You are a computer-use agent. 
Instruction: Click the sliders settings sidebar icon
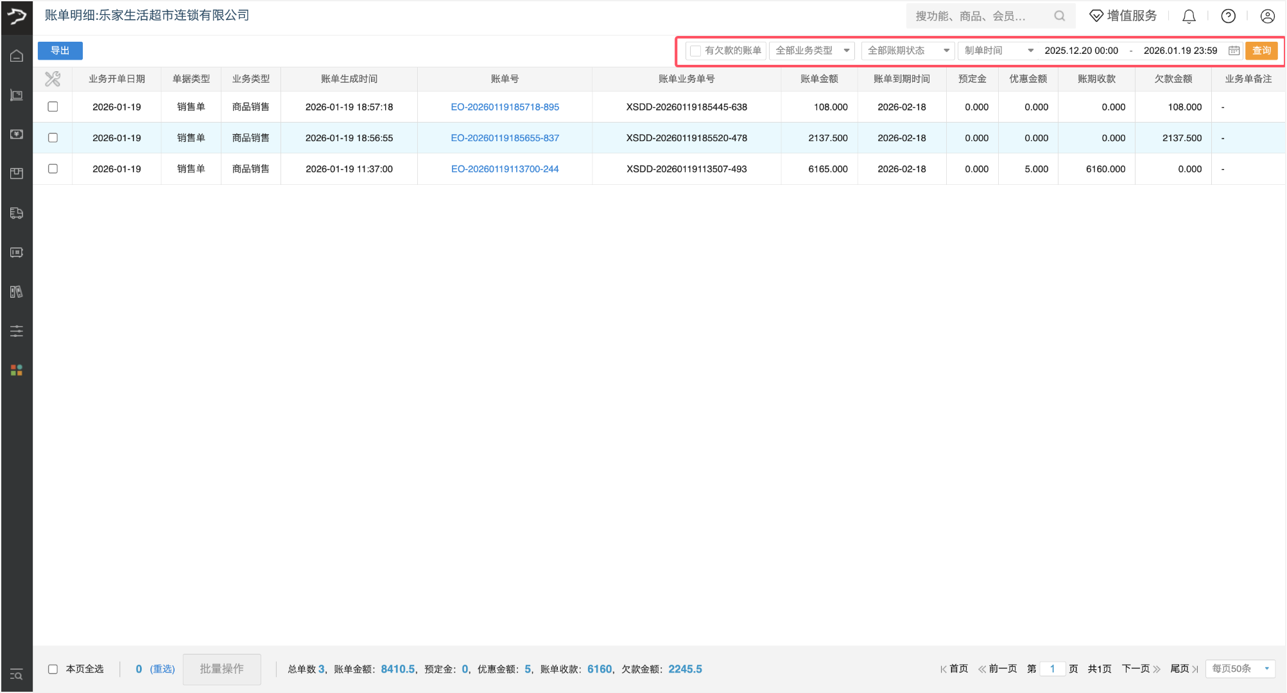click(x=17, y=331)
